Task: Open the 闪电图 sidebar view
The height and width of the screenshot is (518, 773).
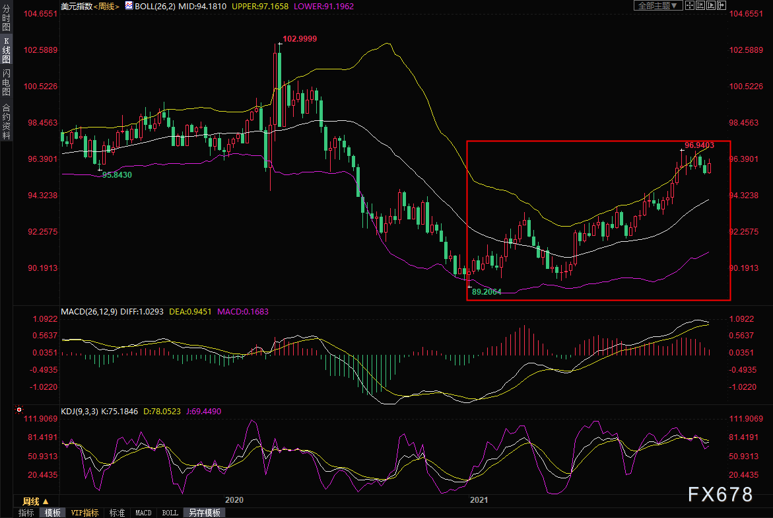Action: point(7,83)
